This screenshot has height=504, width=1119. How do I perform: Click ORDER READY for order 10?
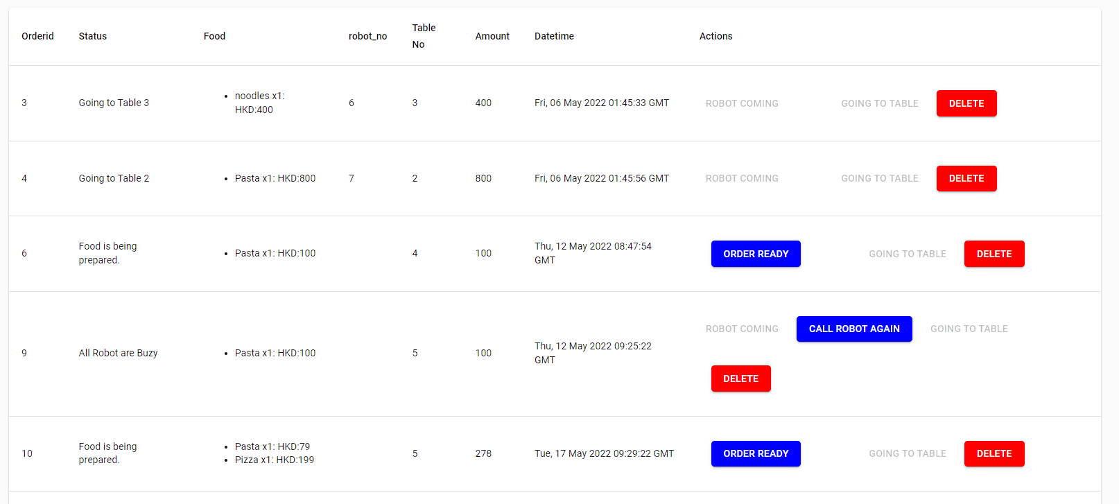(x=756, y=453)
